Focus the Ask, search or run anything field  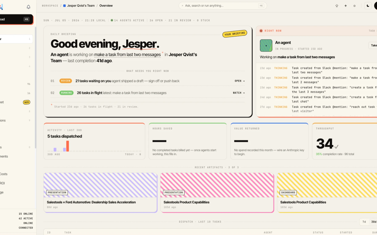(x=223, y=6)
